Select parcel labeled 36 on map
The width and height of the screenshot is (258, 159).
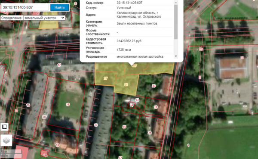(x=150, y=132)
